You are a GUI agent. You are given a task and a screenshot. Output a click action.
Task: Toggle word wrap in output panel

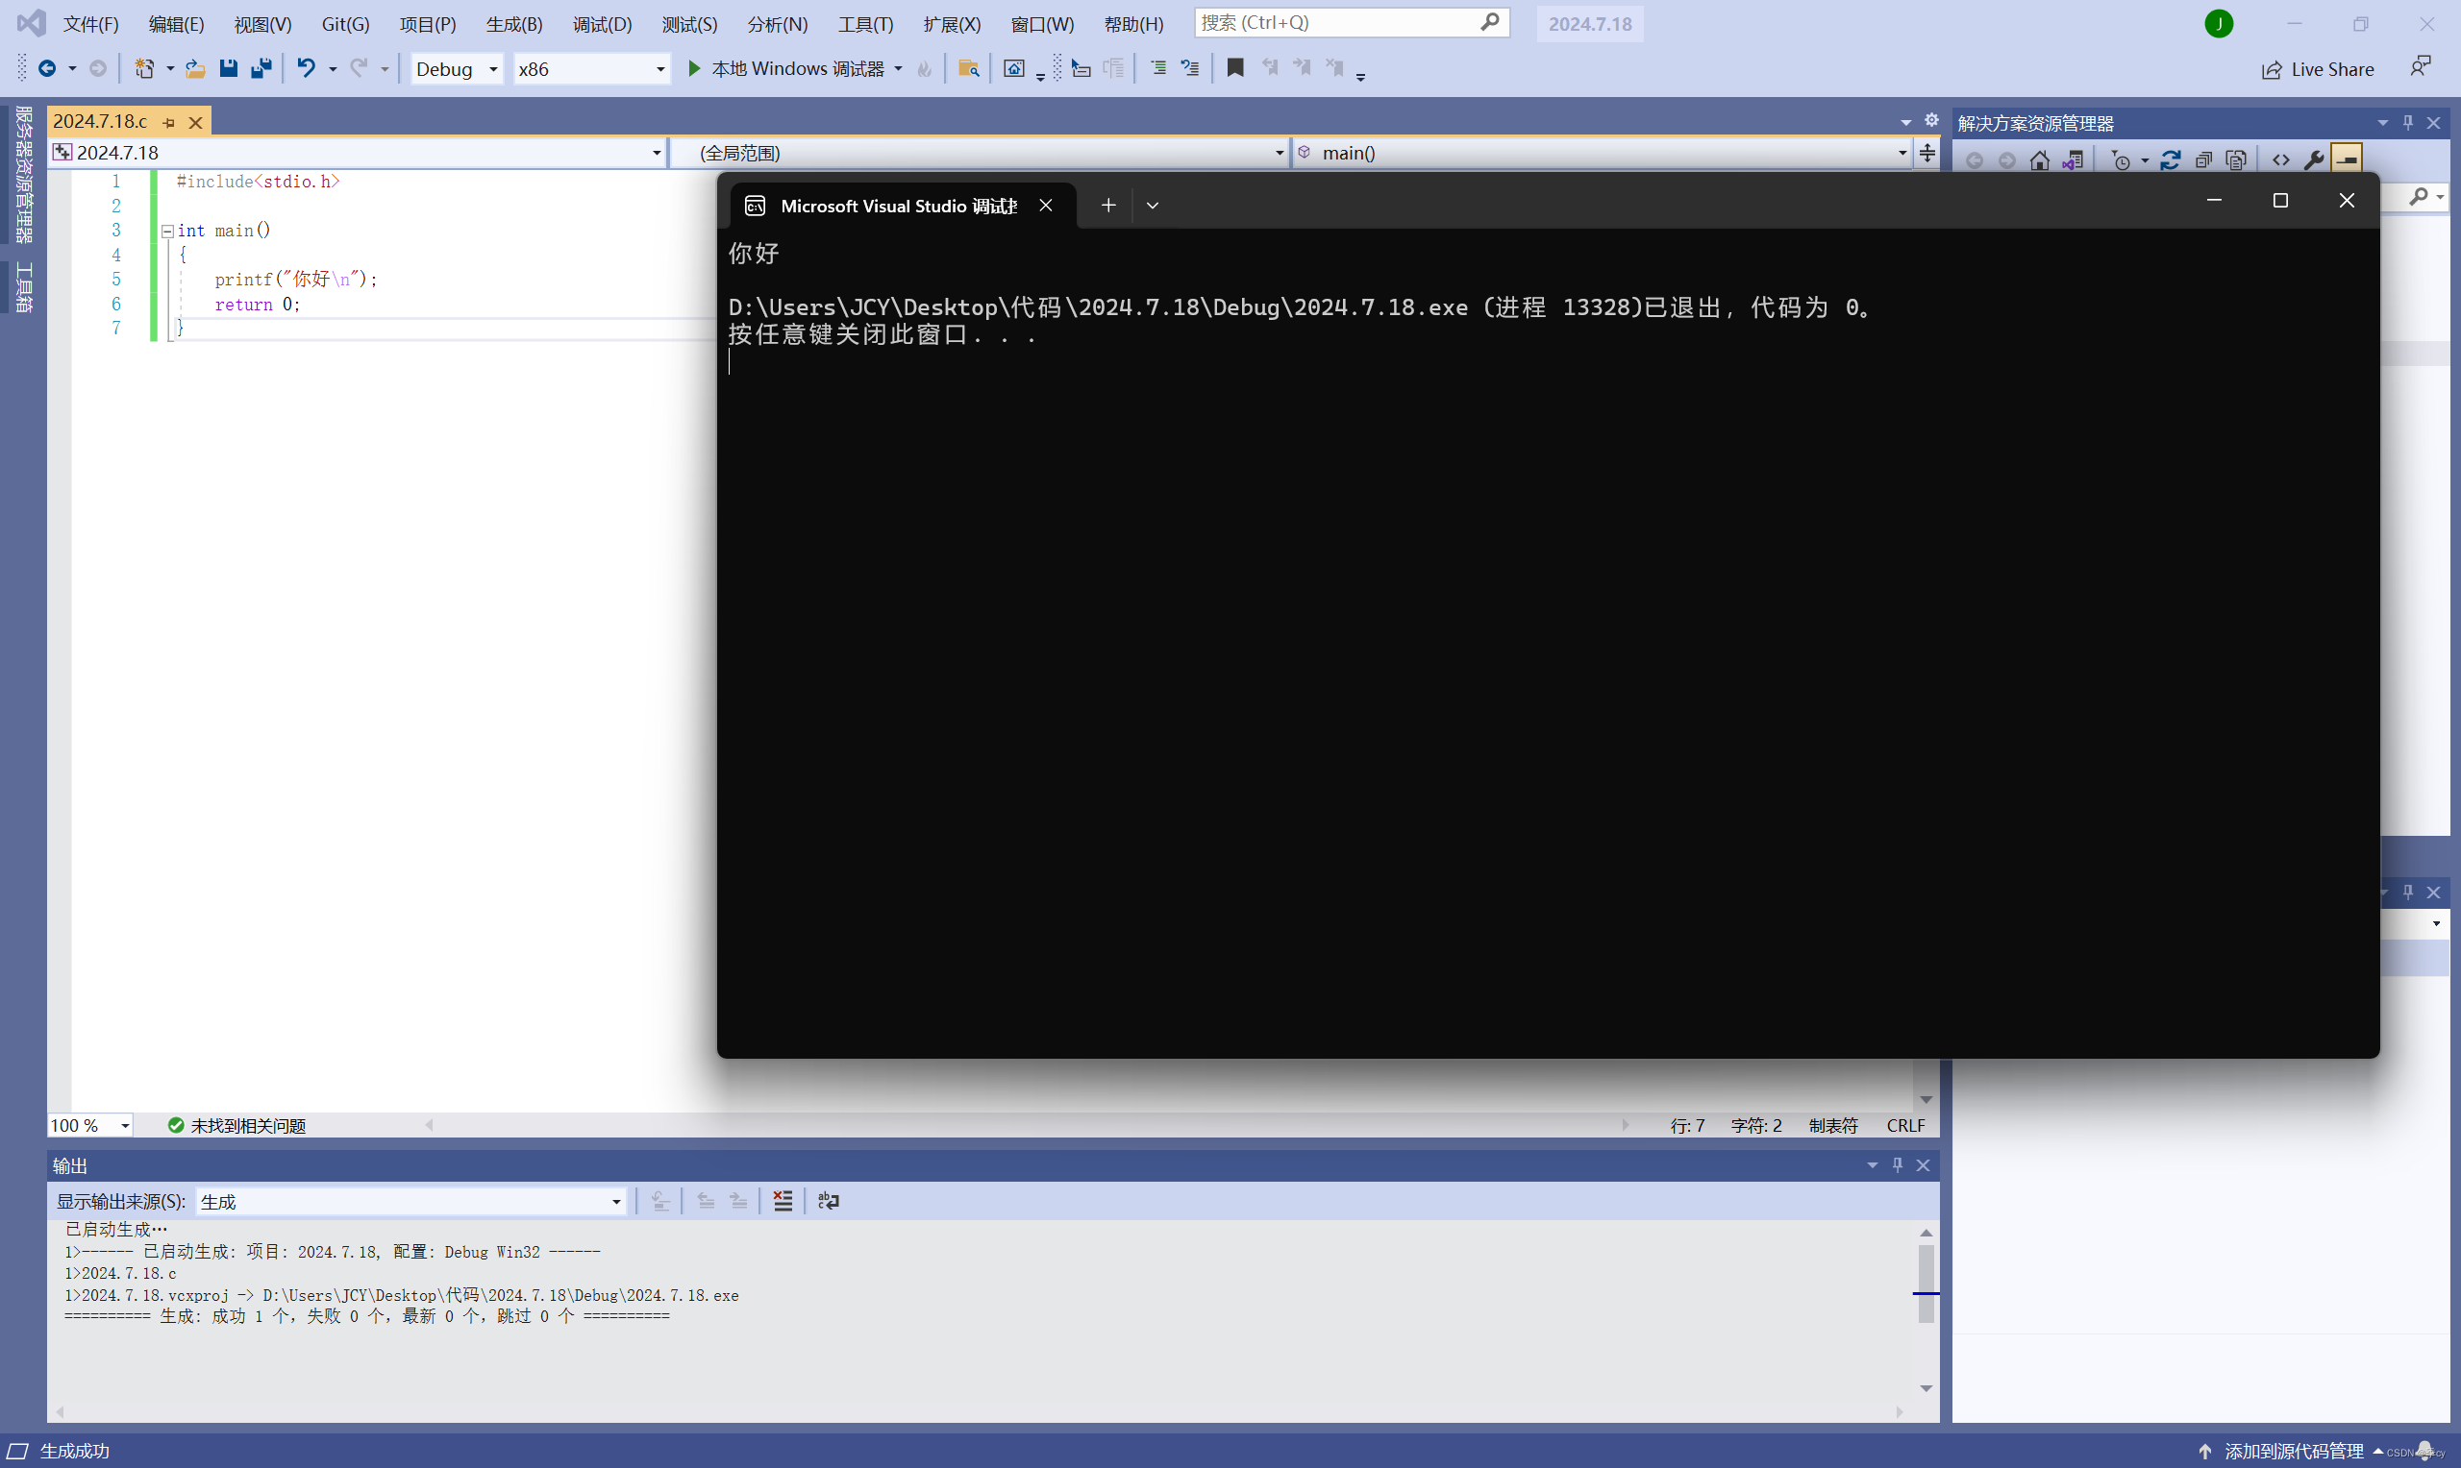[x=829, y=1201]
